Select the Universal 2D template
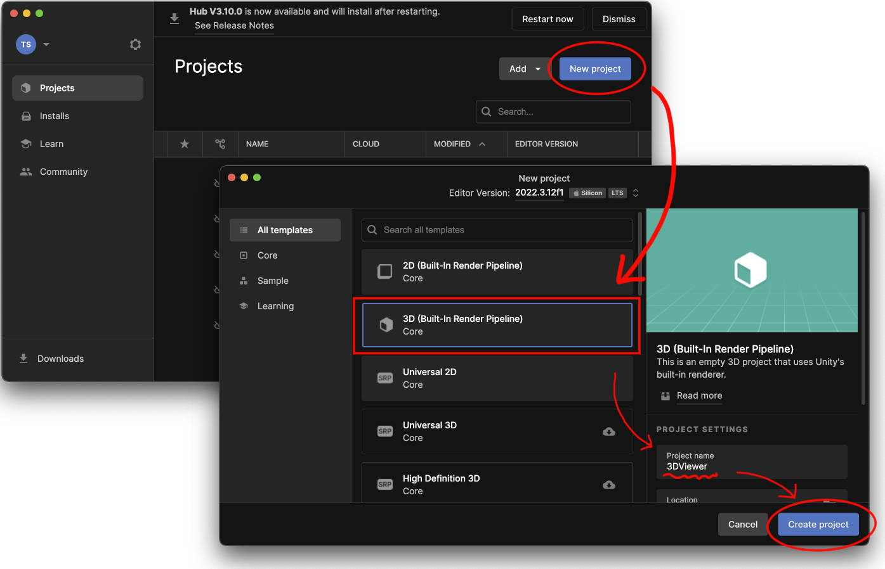This screenshot has width=885, height=569. [497, 378]
